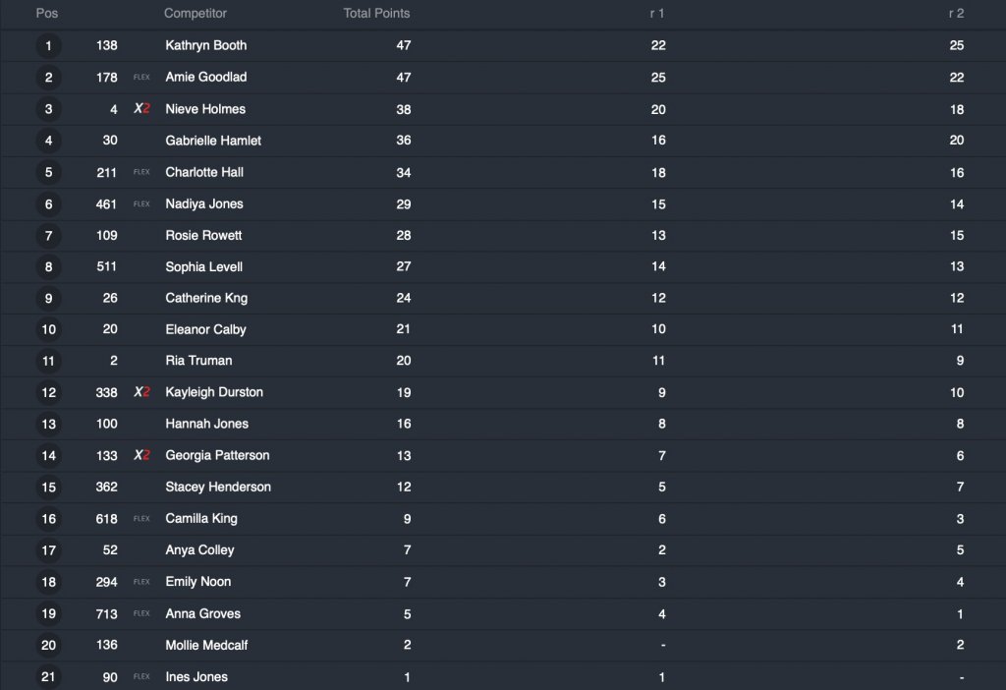Select rider number 109 for Rosie Rowett

click(x=107, y=235)
